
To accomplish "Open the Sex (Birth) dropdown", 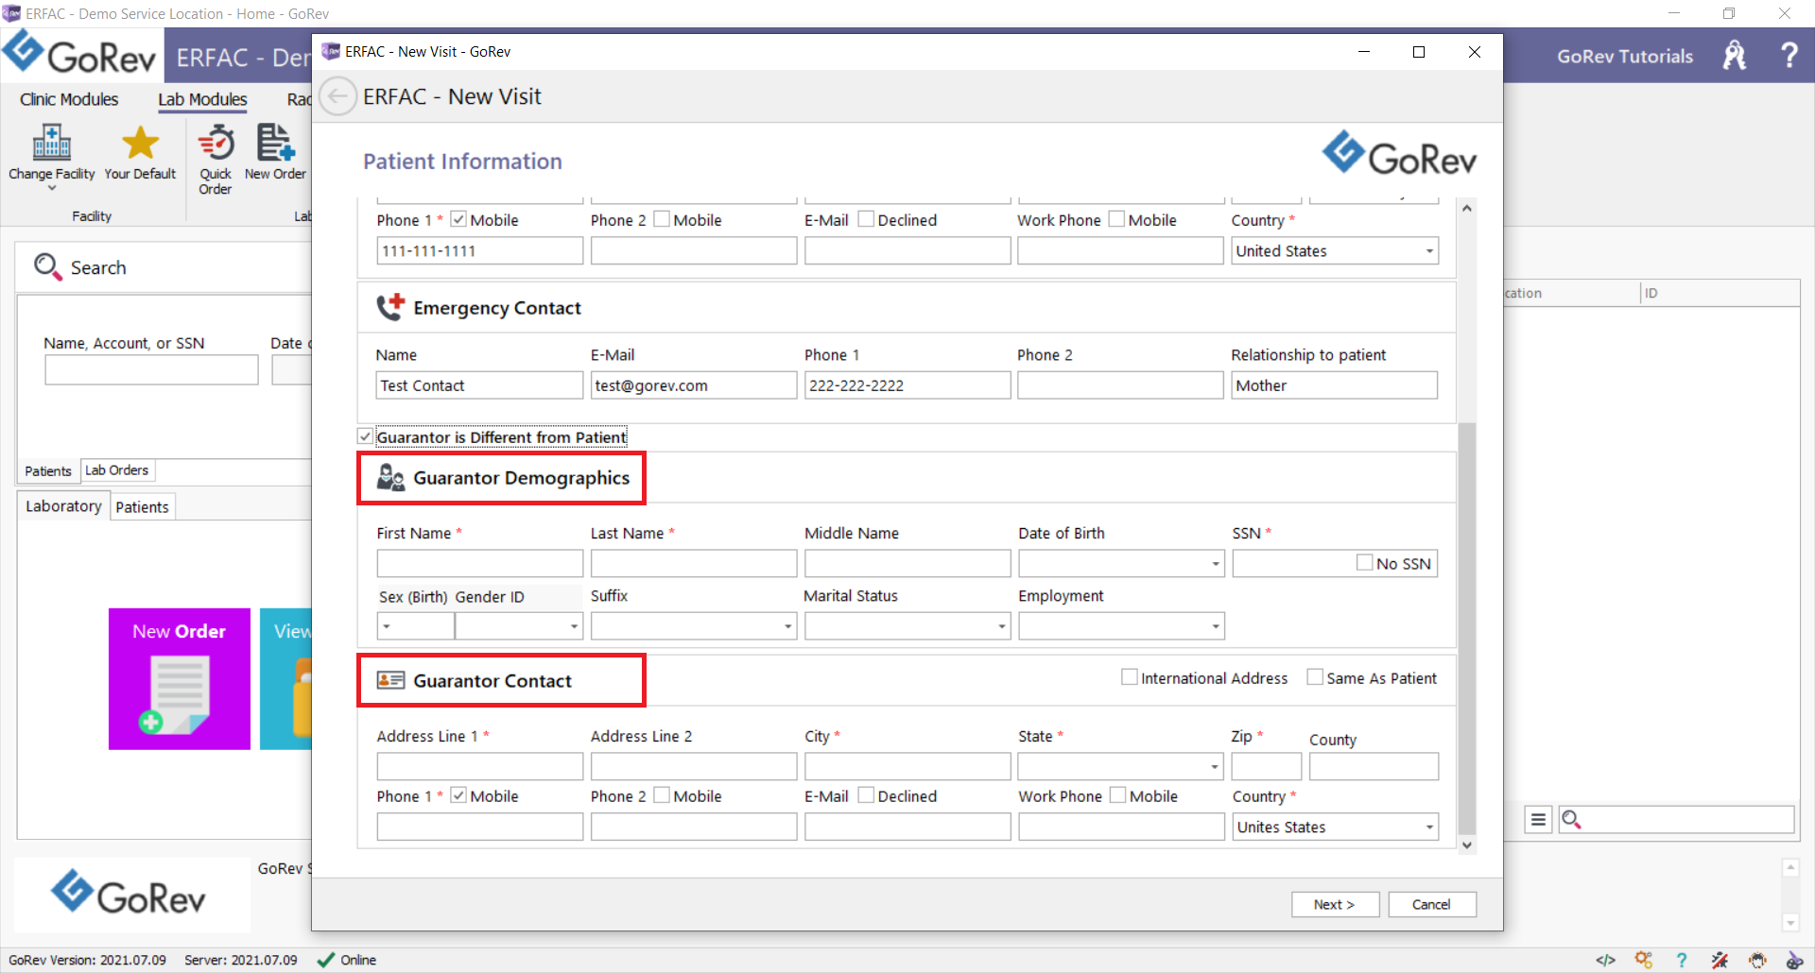I will pos(387,626).
